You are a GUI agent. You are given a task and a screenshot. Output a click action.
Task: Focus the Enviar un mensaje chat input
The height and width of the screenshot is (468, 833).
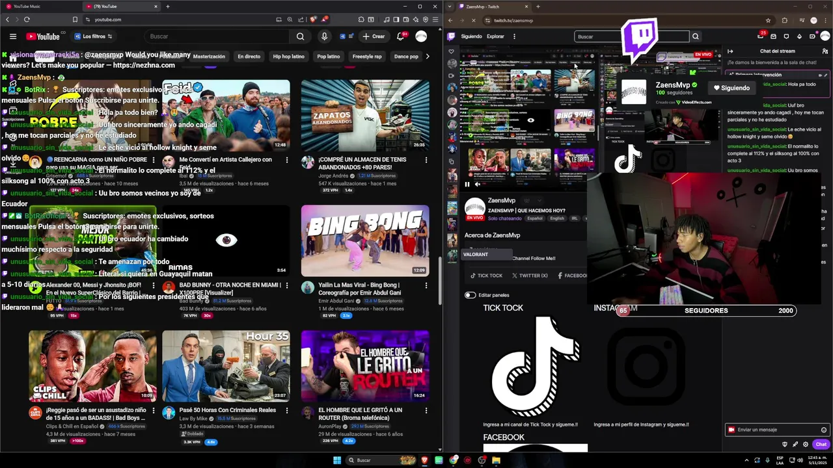pyautogui.click(x=777, y=430)
